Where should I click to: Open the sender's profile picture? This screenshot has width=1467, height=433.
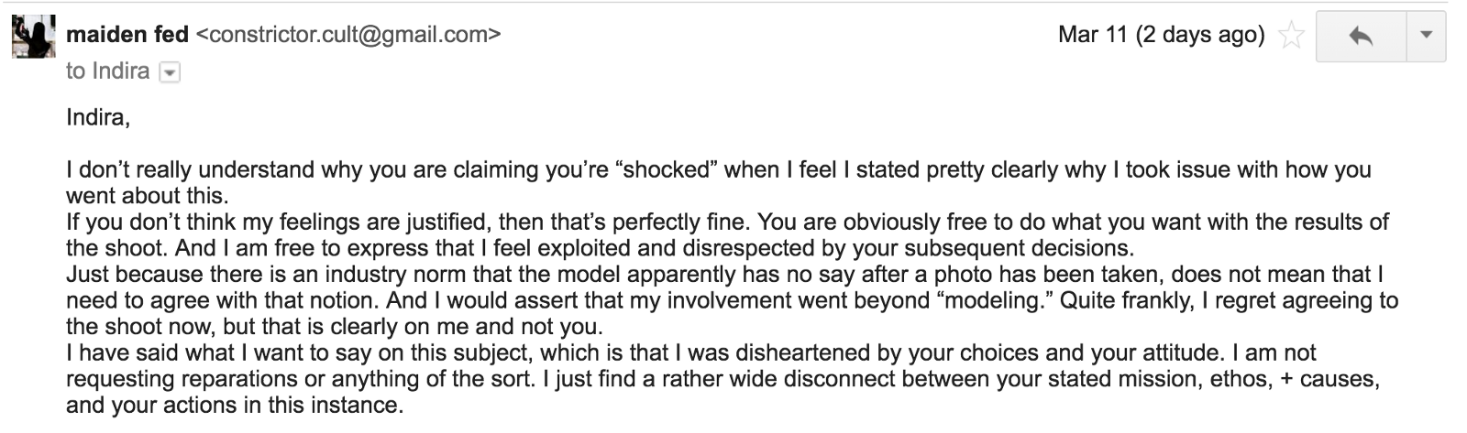(33, 38)
